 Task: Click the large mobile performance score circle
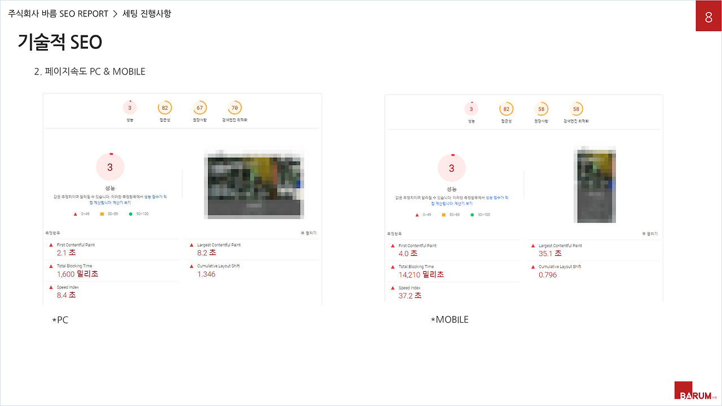coord(451,168)
